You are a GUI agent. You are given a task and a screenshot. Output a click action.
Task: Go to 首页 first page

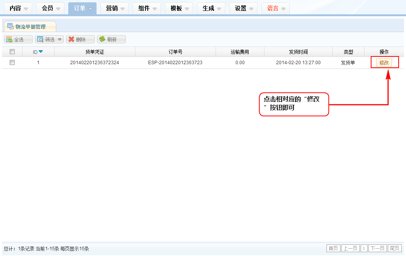coord(333,248)
